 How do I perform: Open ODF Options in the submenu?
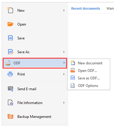pyautogui.click(x=89, y=85)
